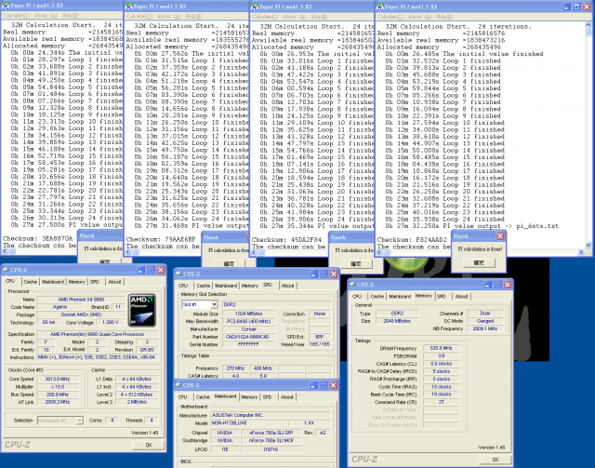Click chipset value 'nForce 780a SLI SPP'
Screen dimensions: 595x468
coord(271,433)
